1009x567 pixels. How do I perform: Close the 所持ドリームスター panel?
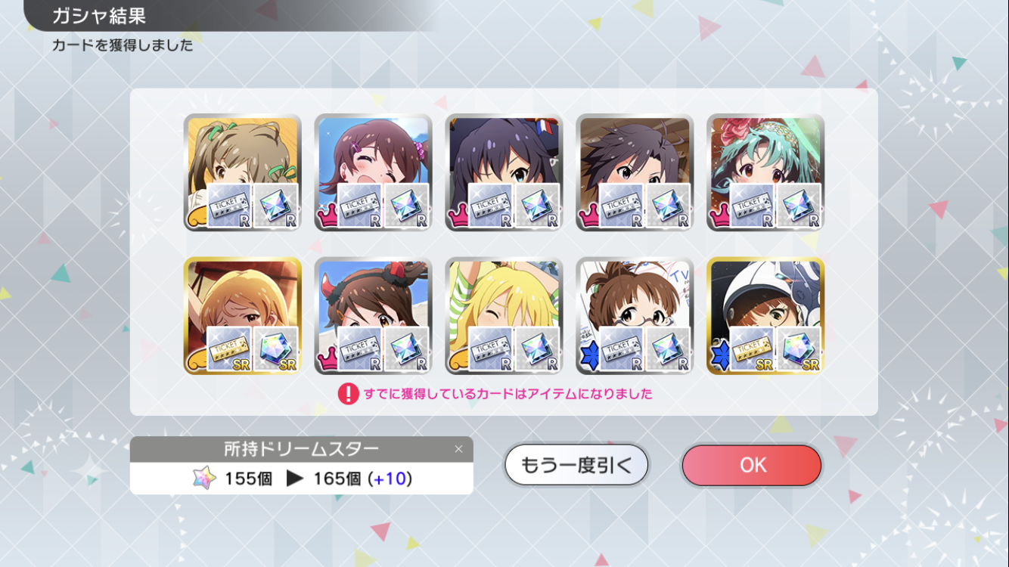458,449
